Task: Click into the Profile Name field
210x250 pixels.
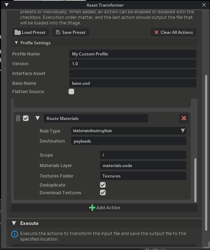Action: coord(133,54)
